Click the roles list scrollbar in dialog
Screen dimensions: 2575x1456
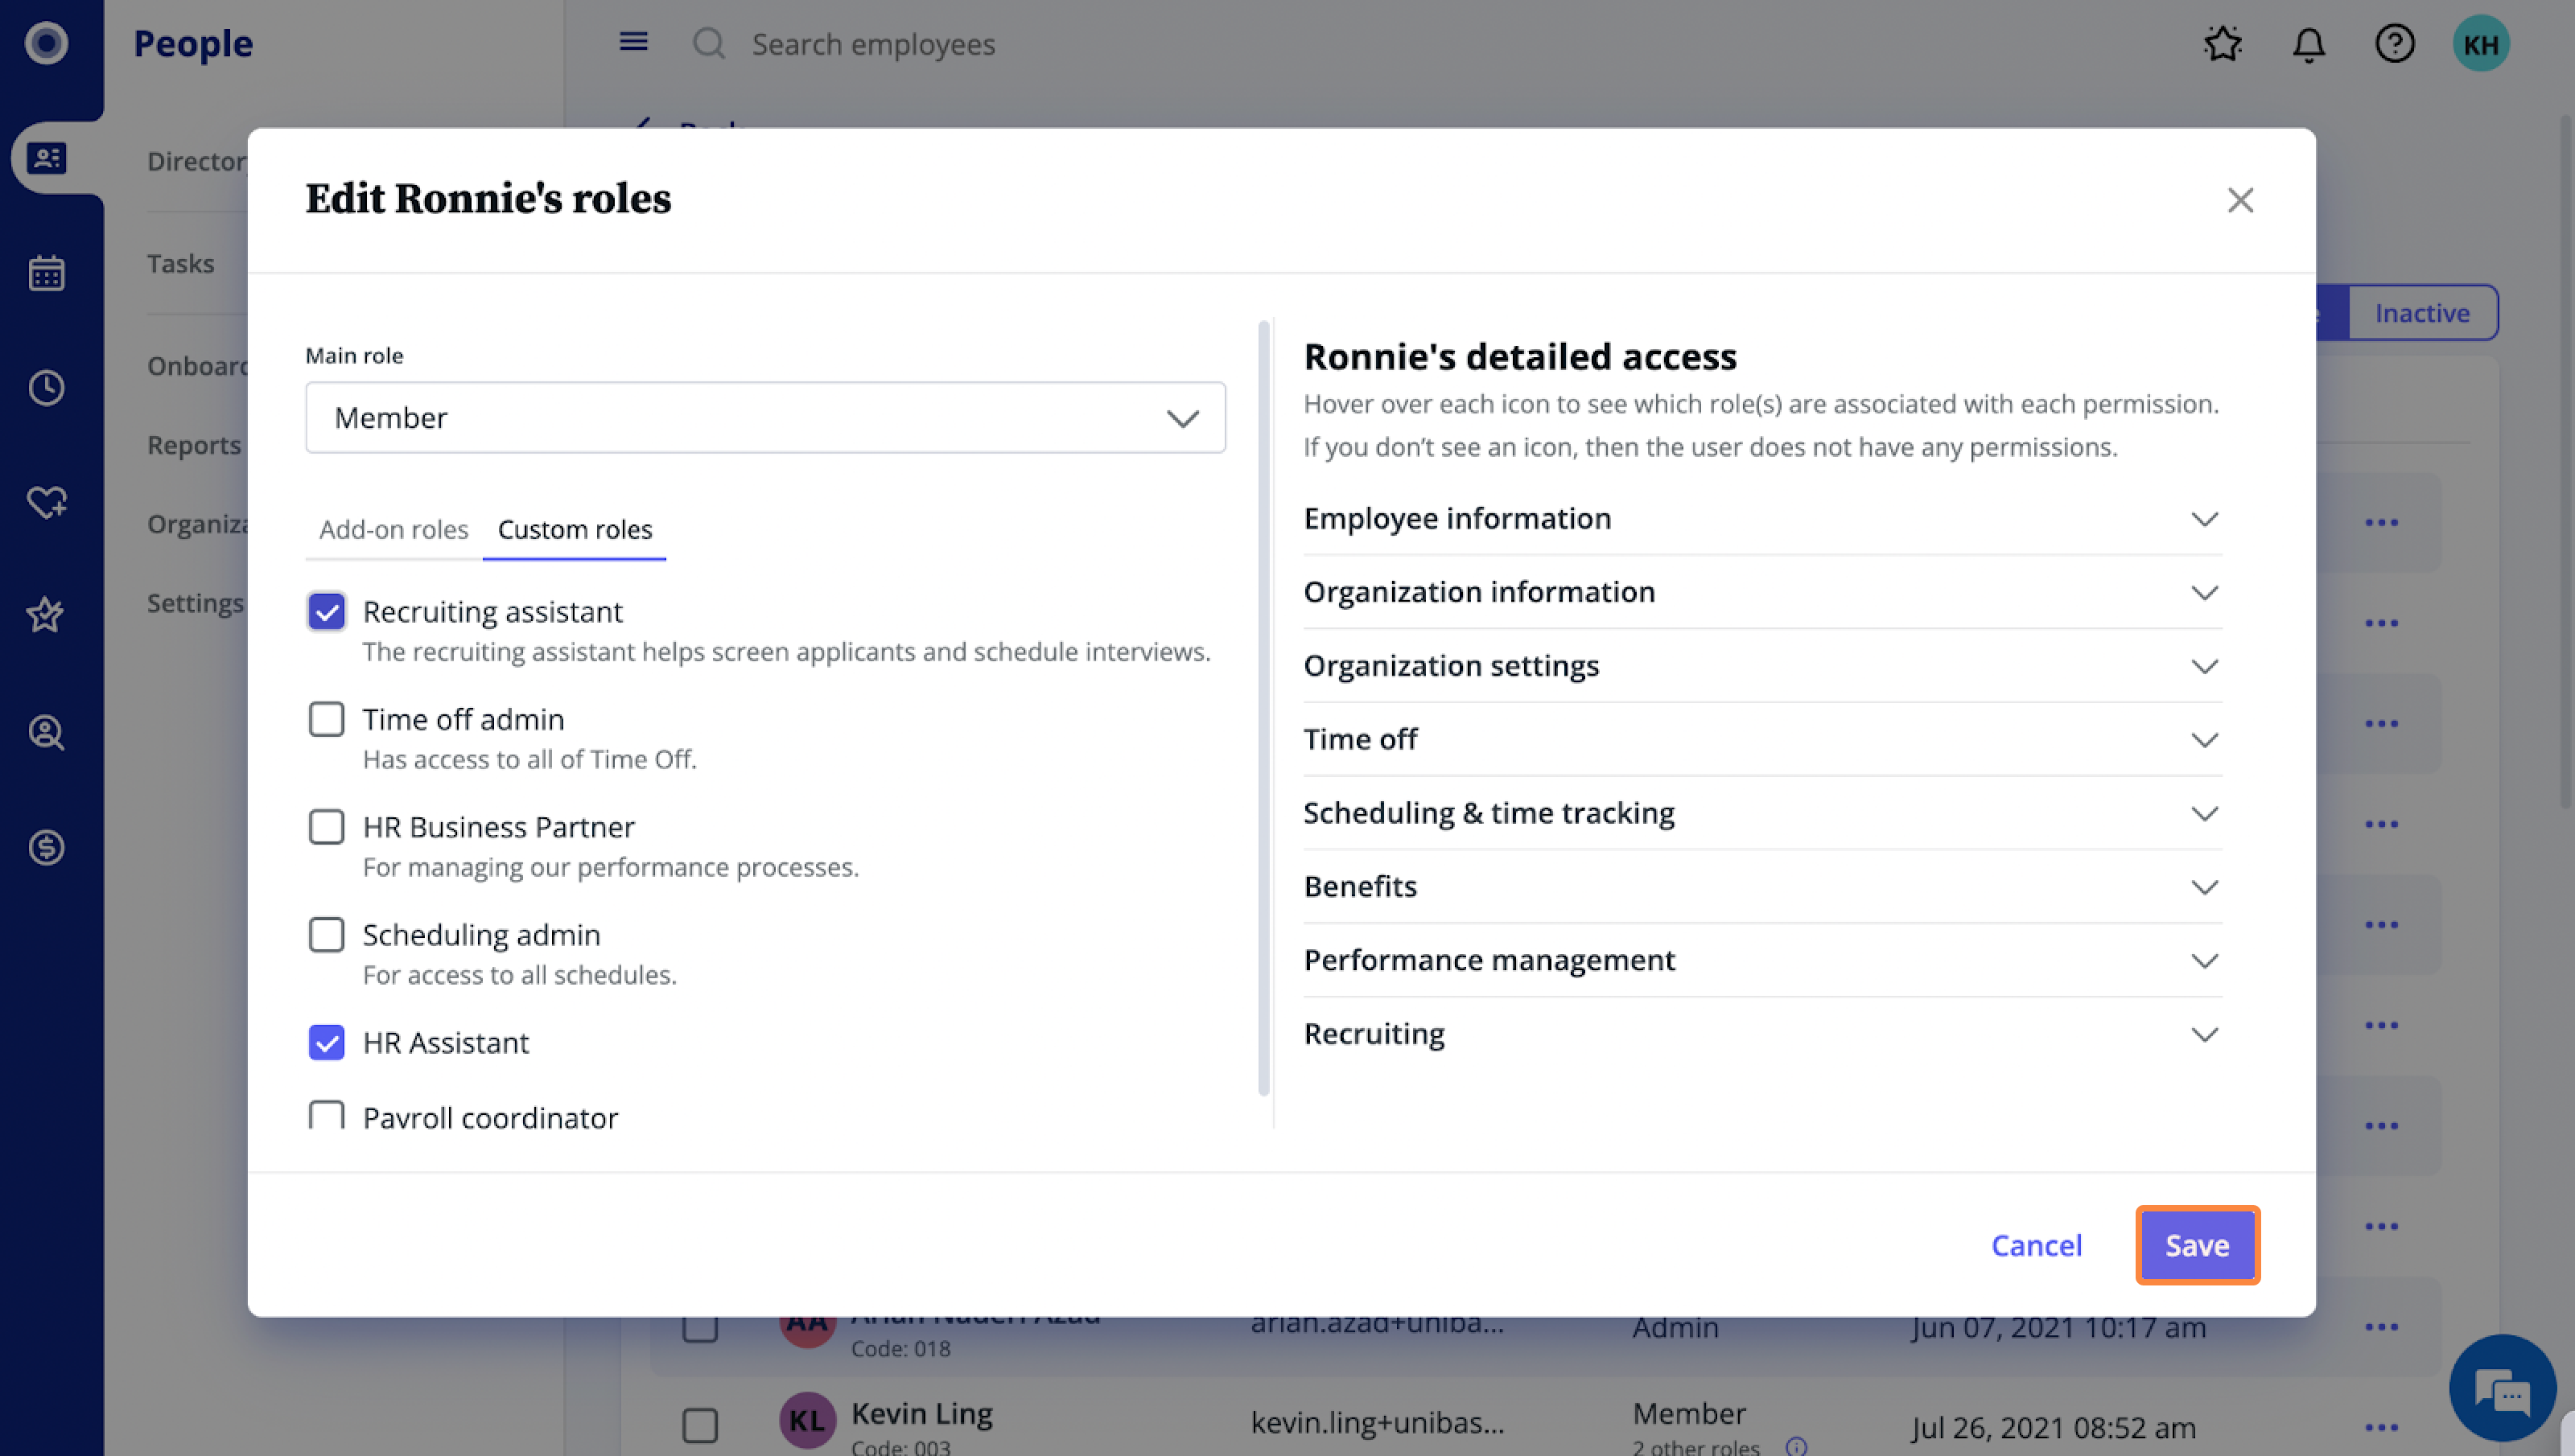[1263, 706]
